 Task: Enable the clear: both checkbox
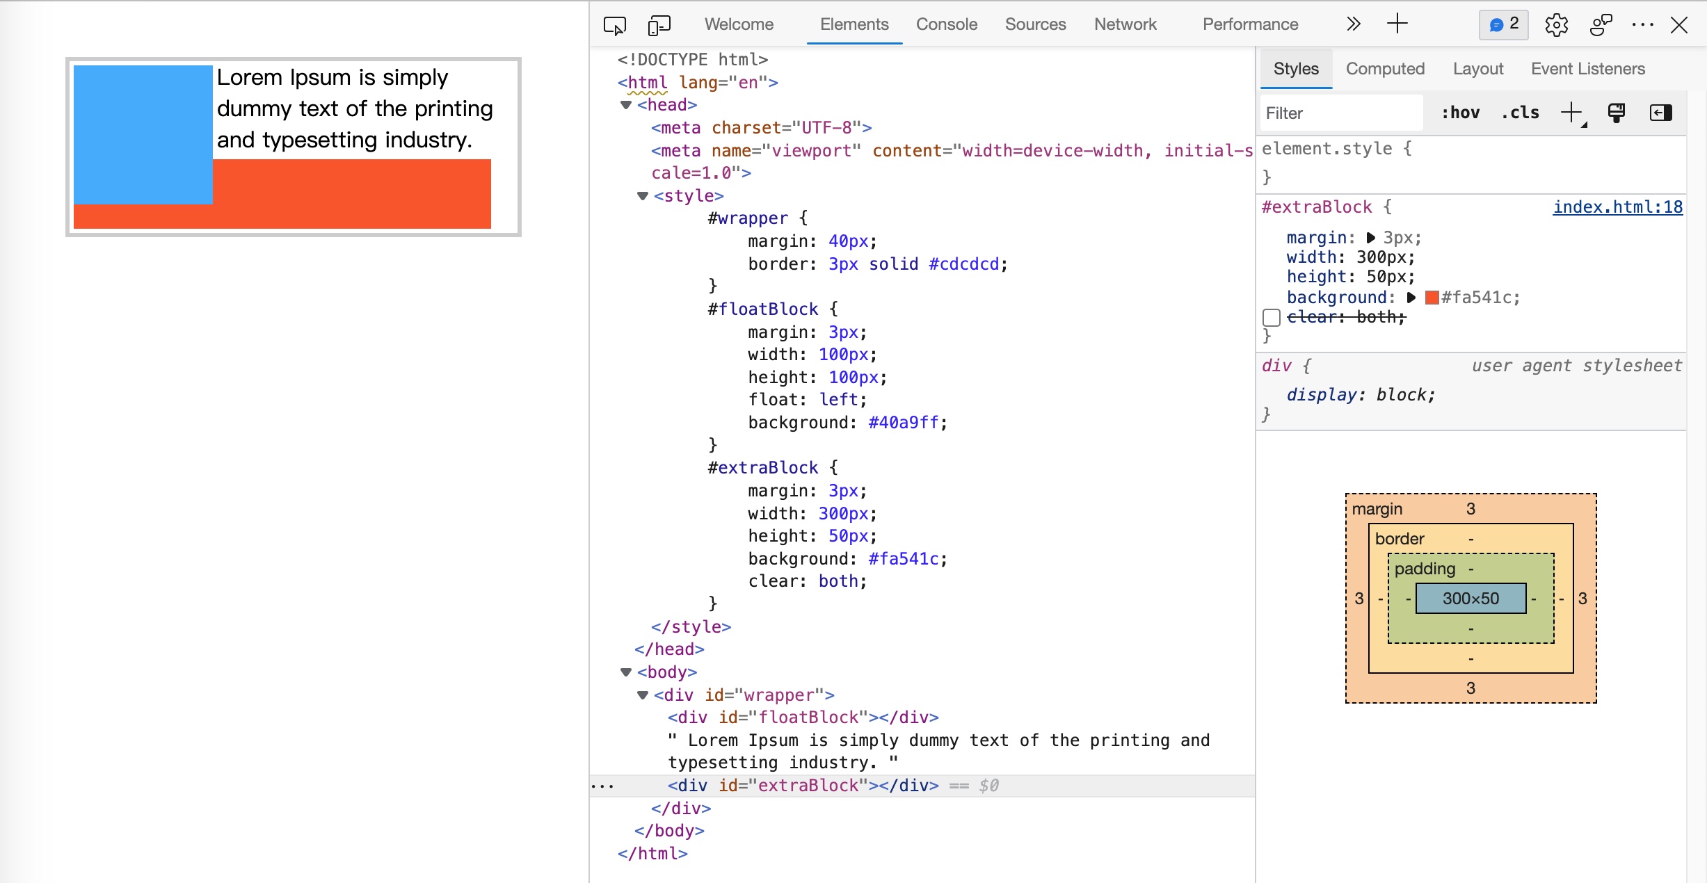(x=1272, y=318)
